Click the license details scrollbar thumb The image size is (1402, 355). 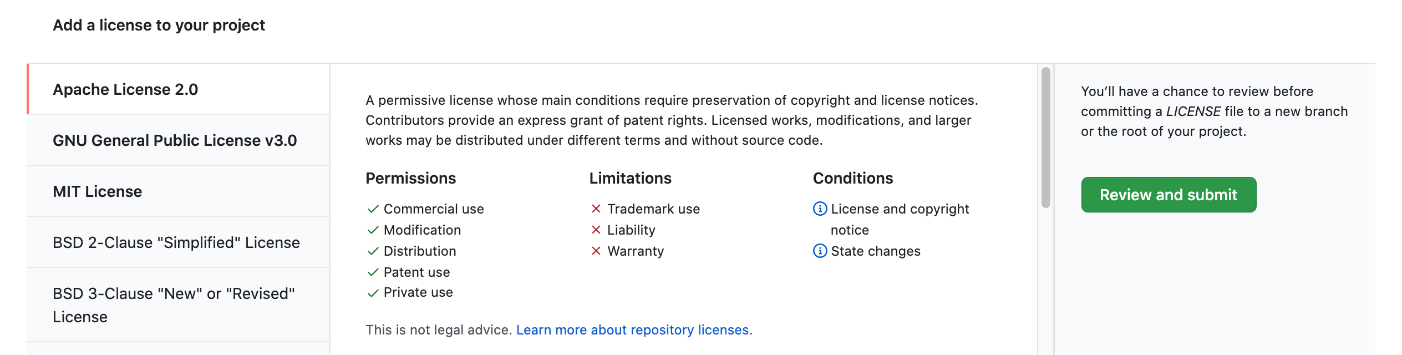tap(1046, 138)
